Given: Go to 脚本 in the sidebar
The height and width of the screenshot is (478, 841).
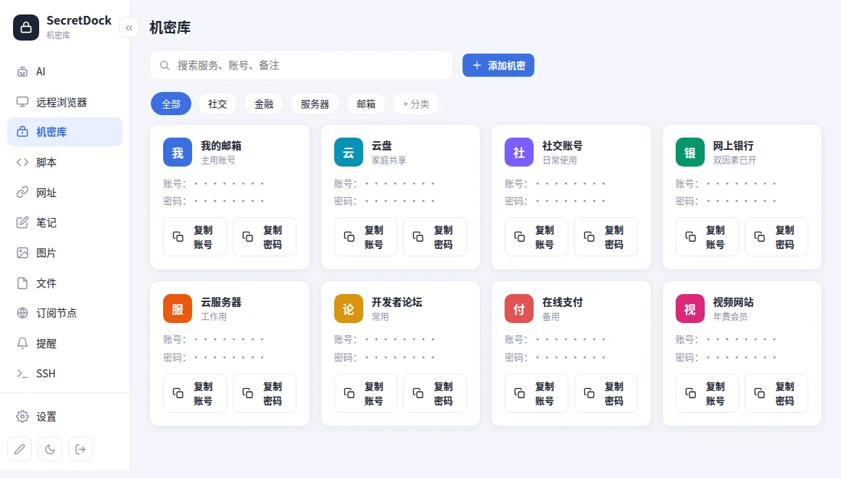Looking at the screenshot, I should [x=65, y=162].
